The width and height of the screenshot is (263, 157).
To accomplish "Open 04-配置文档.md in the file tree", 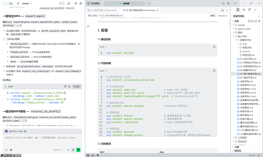I will tap(250, 70).
